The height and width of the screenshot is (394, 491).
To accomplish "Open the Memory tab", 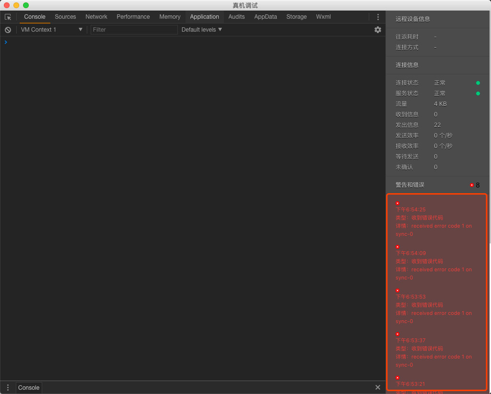I will click(170, 17).
